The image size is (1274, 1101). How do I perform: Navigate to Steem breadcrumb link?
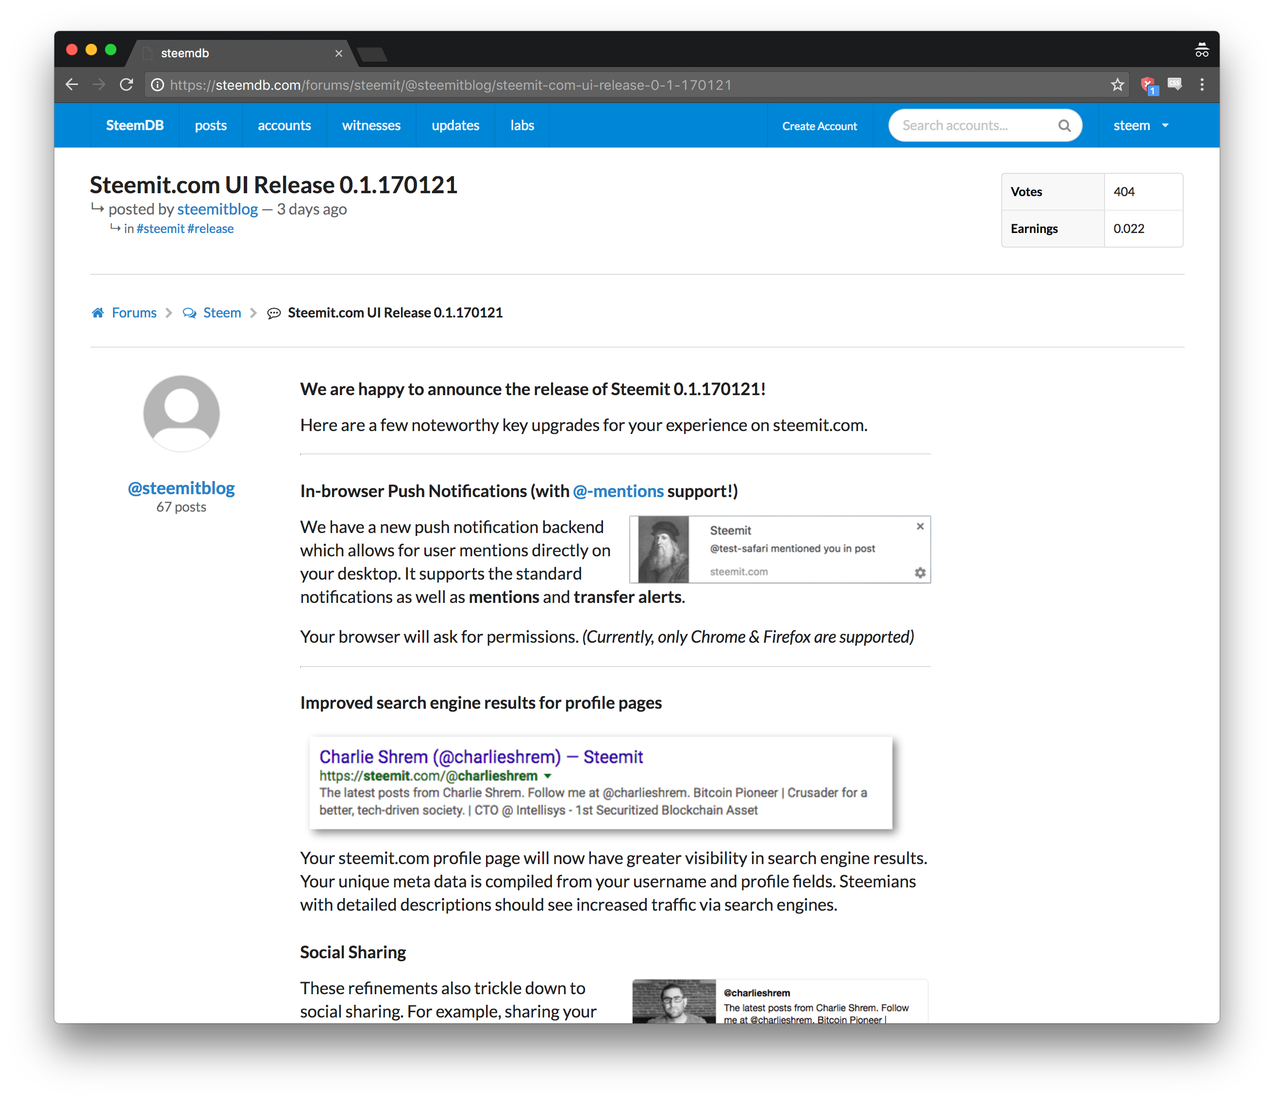coord(222,313)
